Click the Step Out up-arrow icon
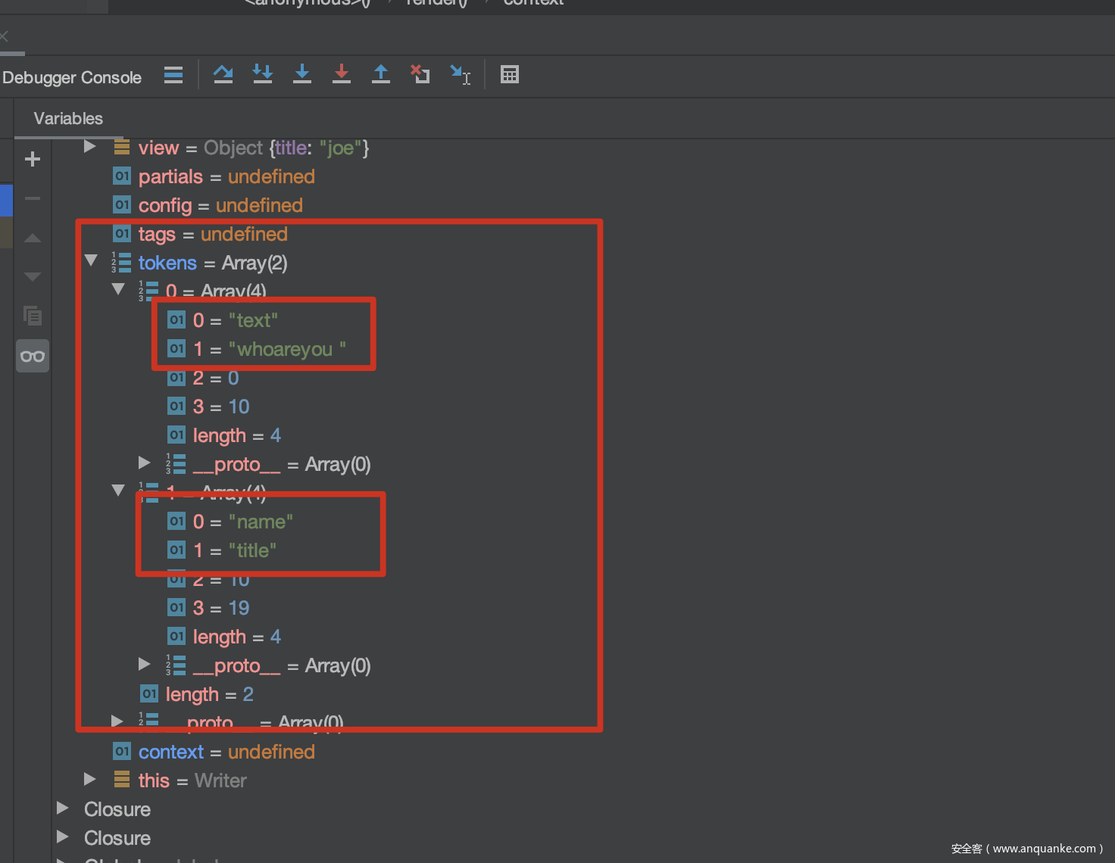 [381, 74]
